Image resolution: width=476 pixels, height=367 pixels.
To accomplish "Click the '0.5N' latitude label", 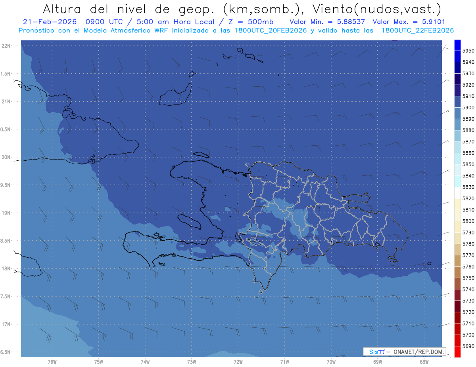I will pyautogui.click(x=6, y=129).
